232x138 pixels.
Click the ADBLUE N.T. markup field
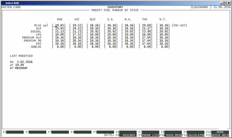click(163, 47)
